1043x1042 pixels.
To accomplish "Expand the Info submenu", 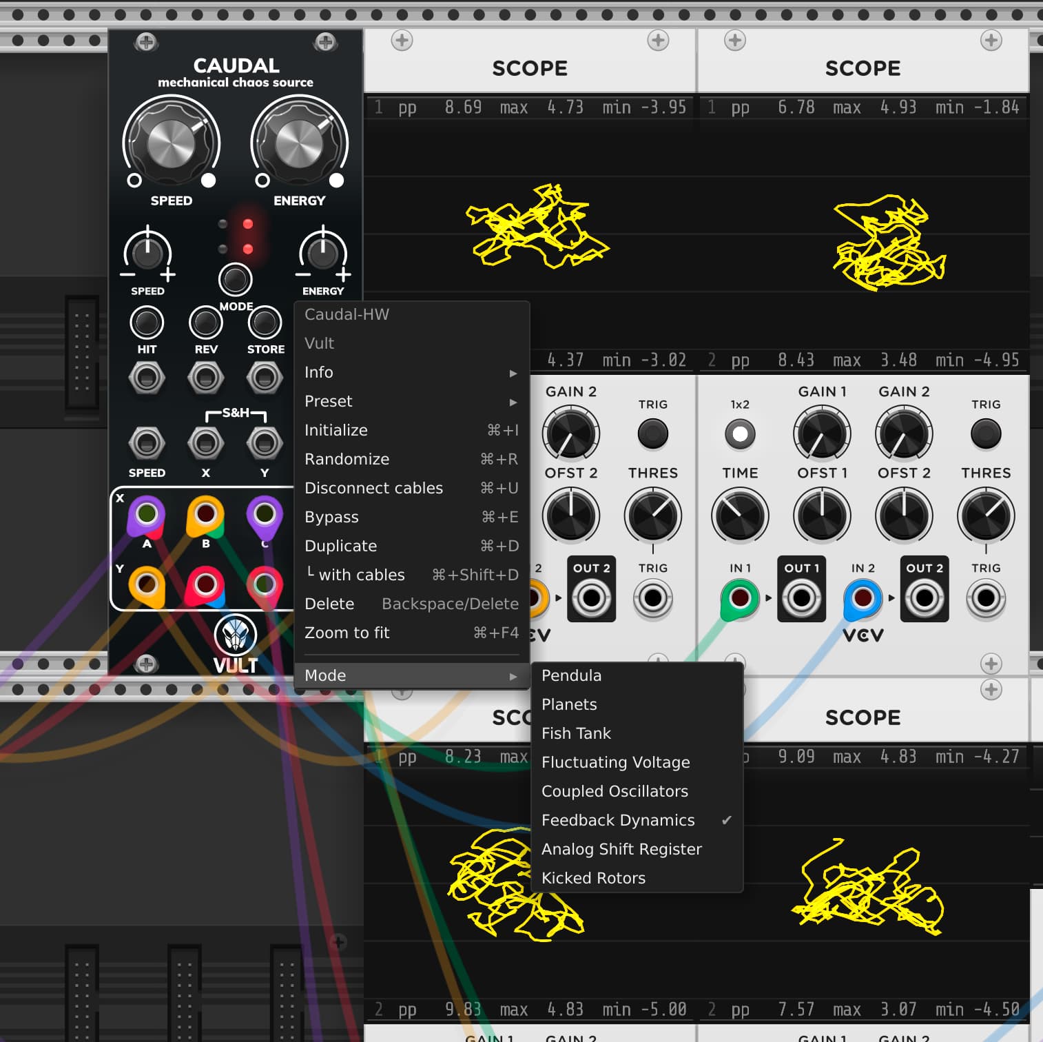I will tap(411, 372).
